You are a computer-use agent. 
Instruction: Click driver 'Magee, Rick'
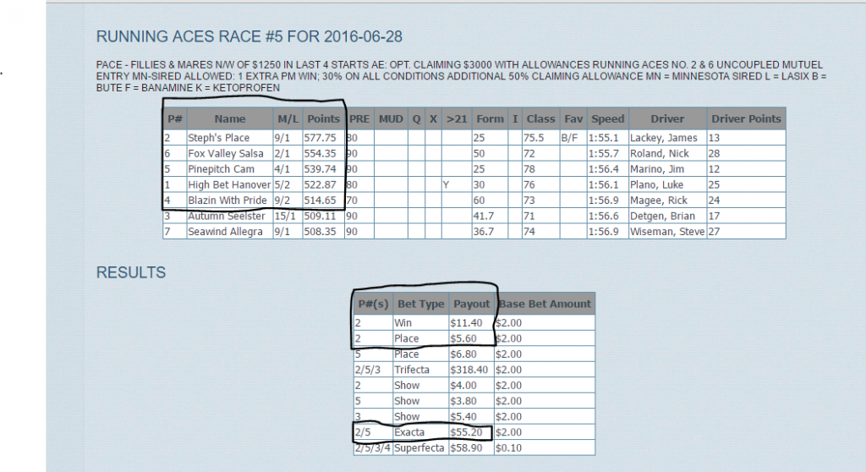click(659, 200)
